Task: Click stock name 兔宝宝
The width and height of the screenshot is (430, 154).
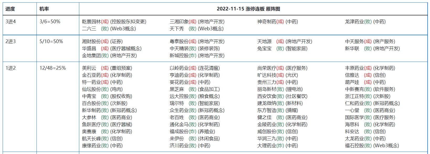Action: pos(264,49)
